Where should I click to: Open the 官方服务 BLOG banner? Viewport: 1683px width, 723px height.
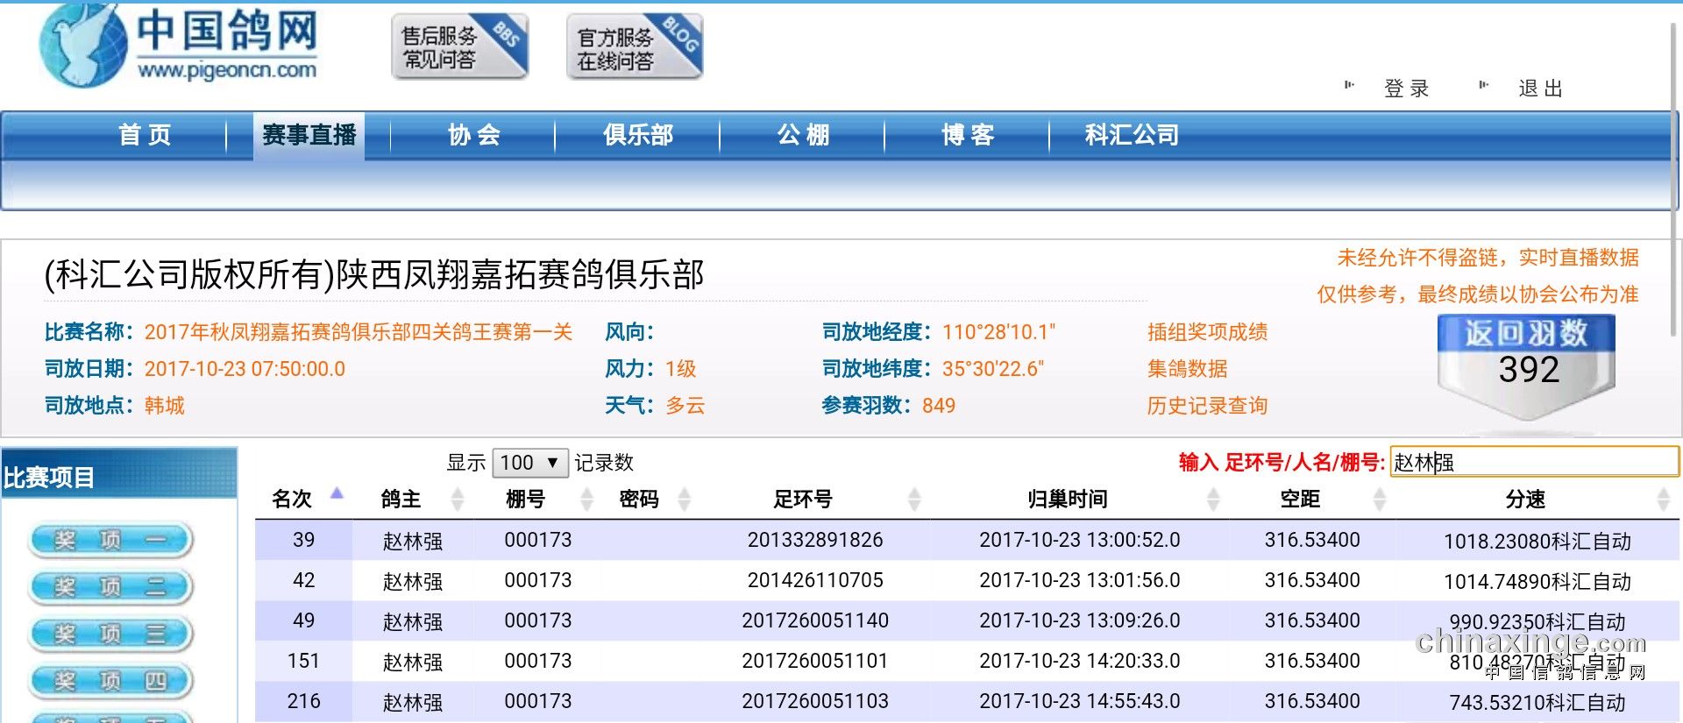(635, 46)
